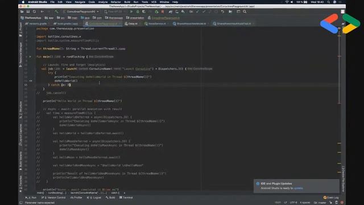Click inside the catch block code line
364x205 pixels.
[59, 85]
